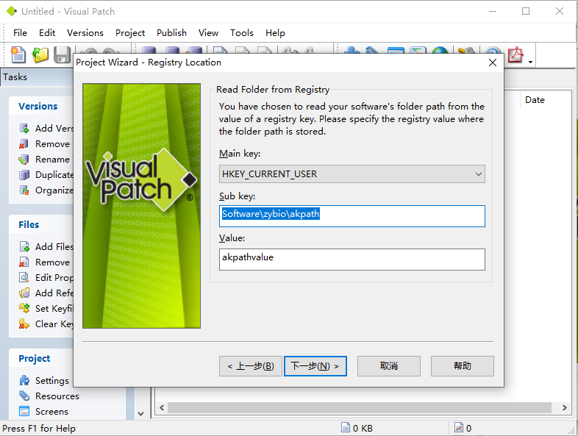The image size is (578, 436).
Task: Click the Set Keyfile icon
Action: (x=24, y=308)
